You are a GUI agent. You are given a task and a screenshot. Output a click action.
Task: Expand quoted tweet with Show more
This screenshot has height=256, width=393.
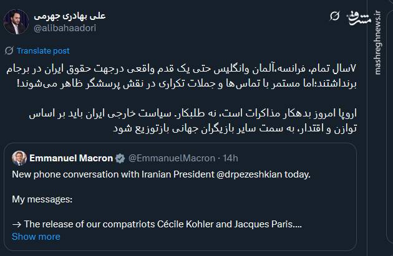click(36, 237)
